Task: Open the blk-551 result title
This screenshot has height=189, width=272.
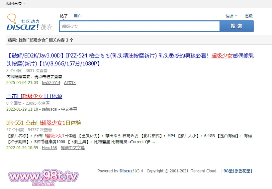Action: pyautogui.click(x=44, y=123)
